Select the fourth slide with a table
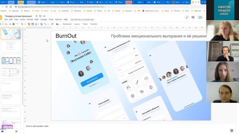Screen dimensions: 239x134 coord(11,73)
